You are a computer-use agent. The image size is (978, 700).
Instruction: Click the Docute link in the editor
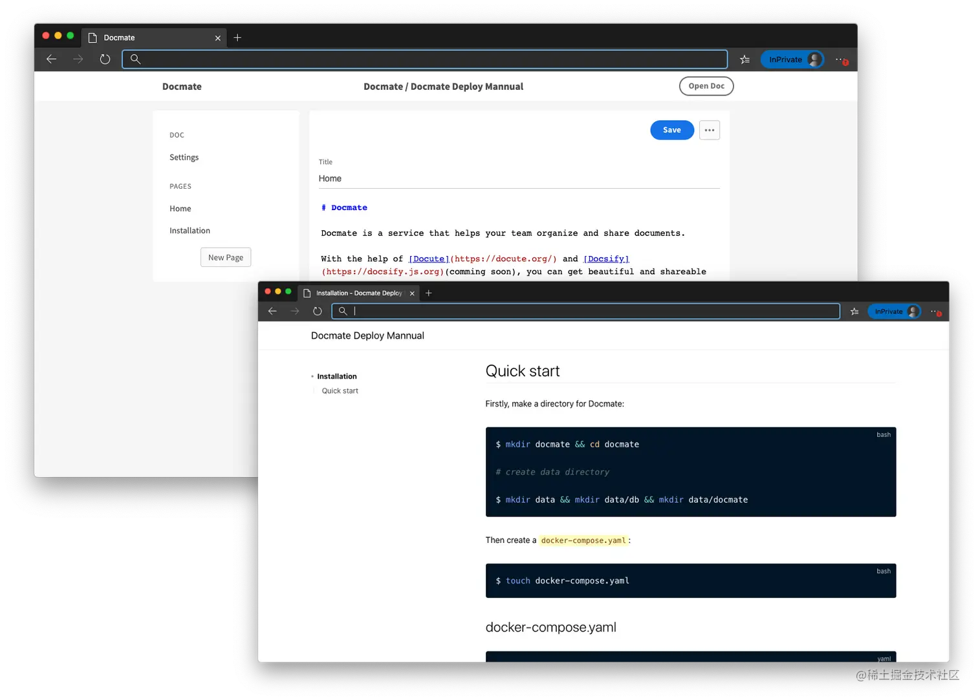(x=429, y=259)
